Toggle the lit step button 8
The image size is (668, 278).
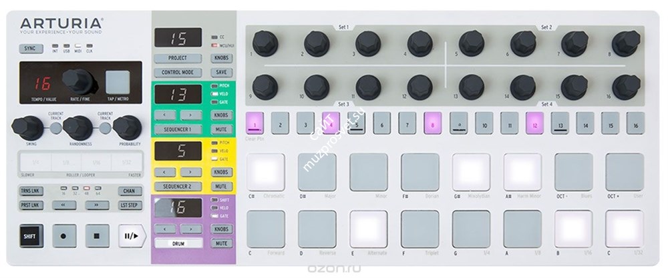pos(432,124)
